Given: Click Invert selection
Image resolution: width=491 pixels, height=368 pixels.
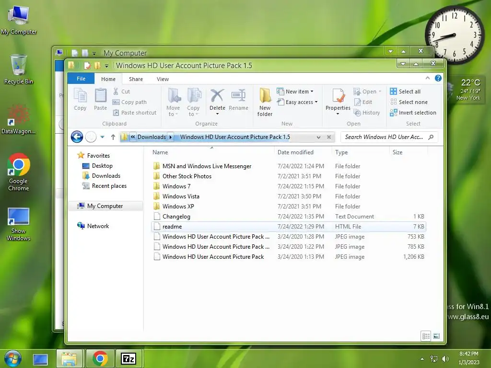Looking at the screenshot, I should (x=413, y=113).
